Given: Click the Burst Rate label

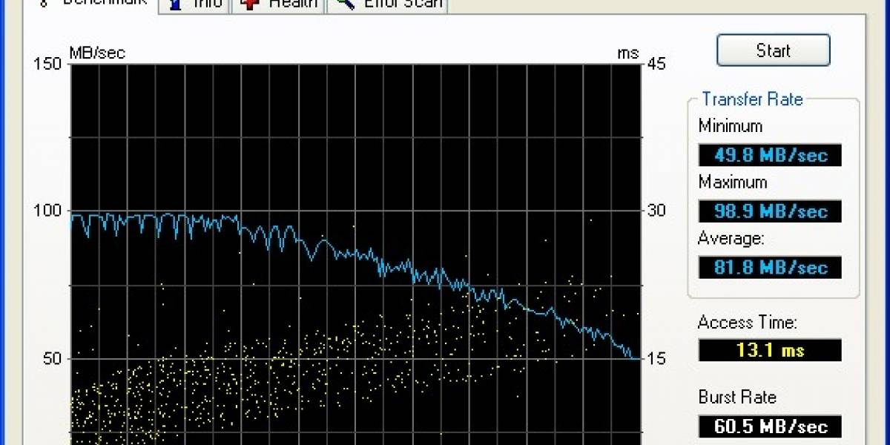Looking at the screenshot, I should point(737,398).
